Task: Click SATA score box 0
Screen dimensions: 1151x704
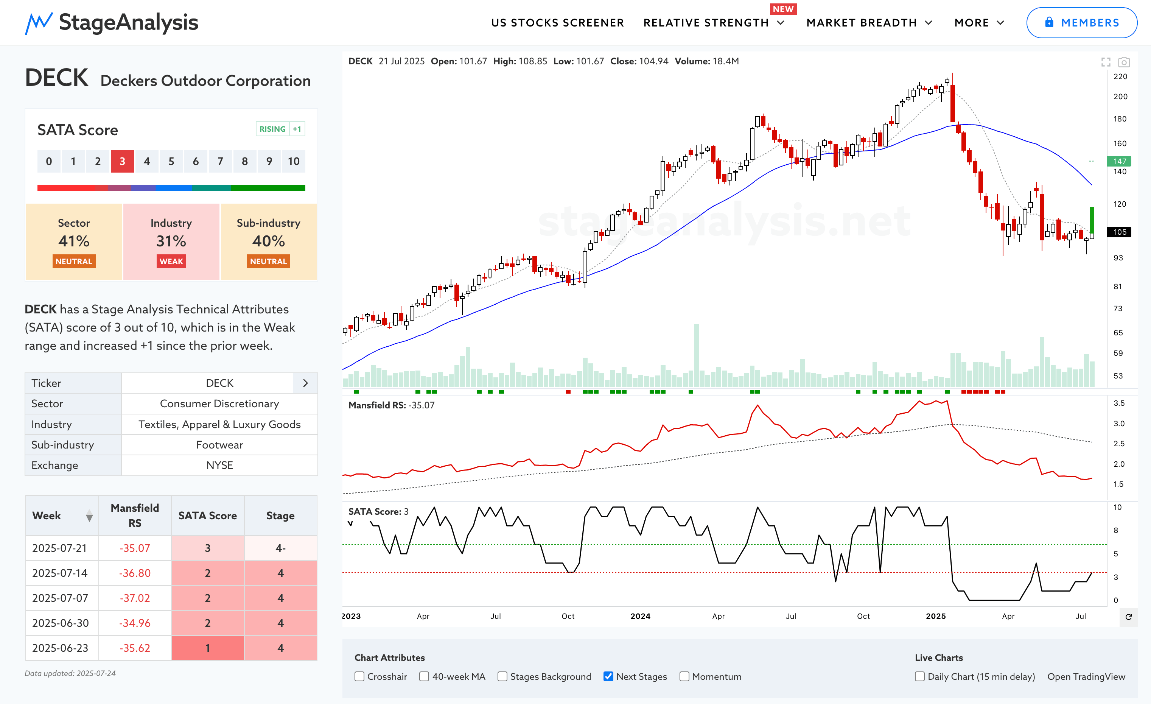Action: [49, 161]
